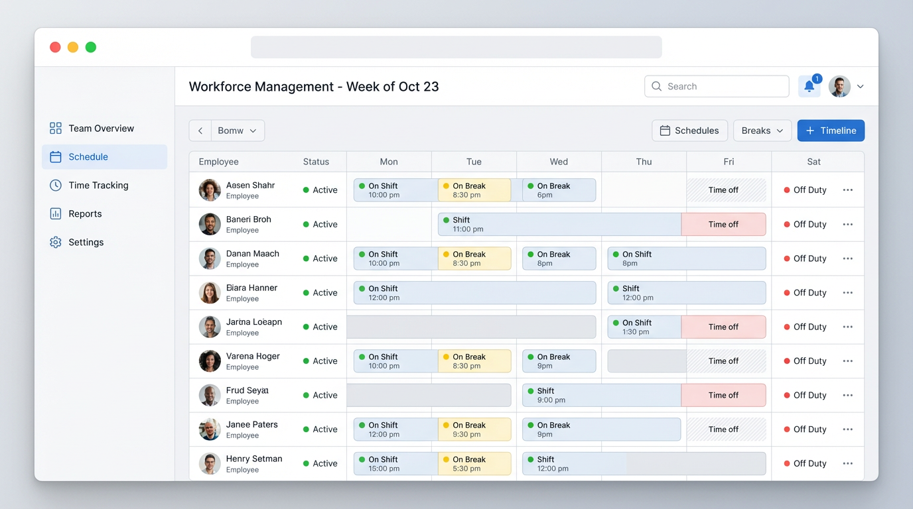
Task: Click the search magnifier icon
Action: (x=657, y=86)
